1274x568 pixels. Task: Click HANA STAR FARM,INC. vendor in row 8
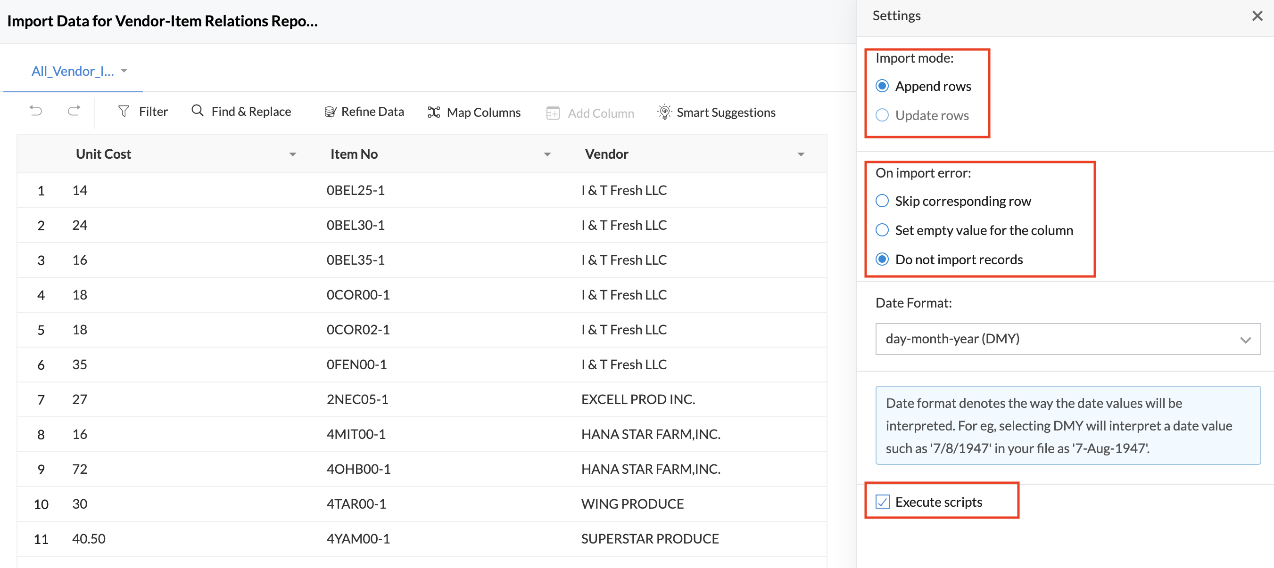click(x=651, y=434)
